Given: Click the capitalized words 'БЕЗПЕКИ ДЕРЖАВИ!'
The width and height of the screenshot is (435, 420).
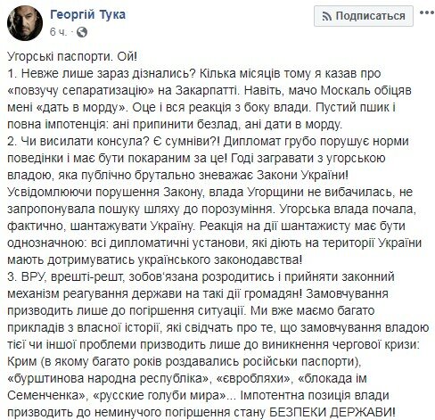Looking at the screenshot, I should (332, 412).
